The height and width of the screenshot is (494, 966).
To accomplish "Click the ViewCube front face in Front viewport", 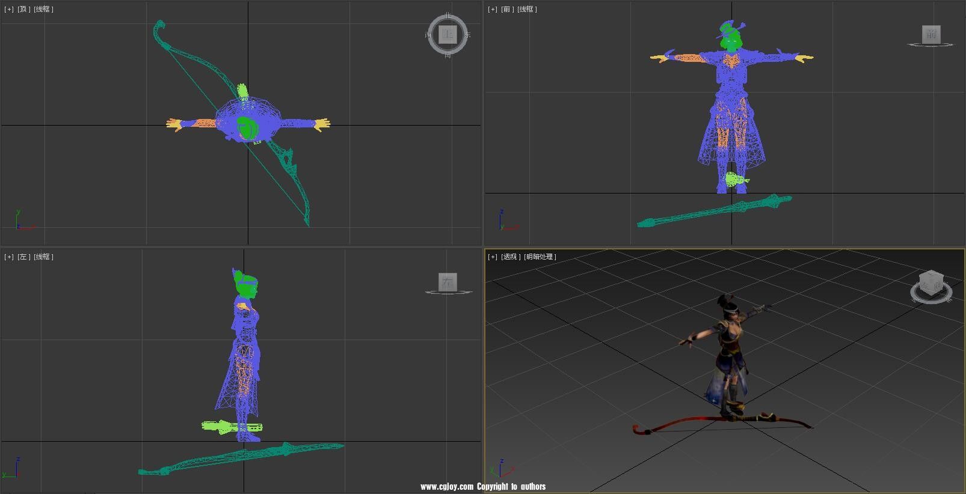I will (931, 34).
